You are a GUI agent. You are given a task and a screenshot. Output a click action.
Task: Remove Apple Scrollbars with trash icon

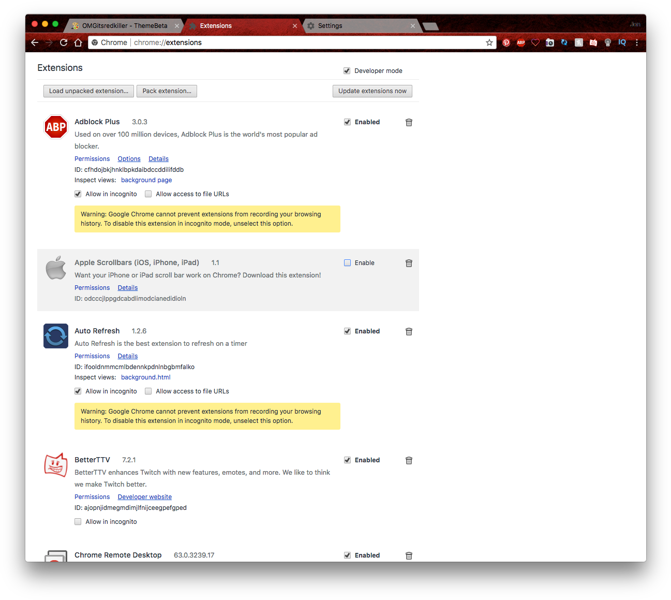point(409,263)
